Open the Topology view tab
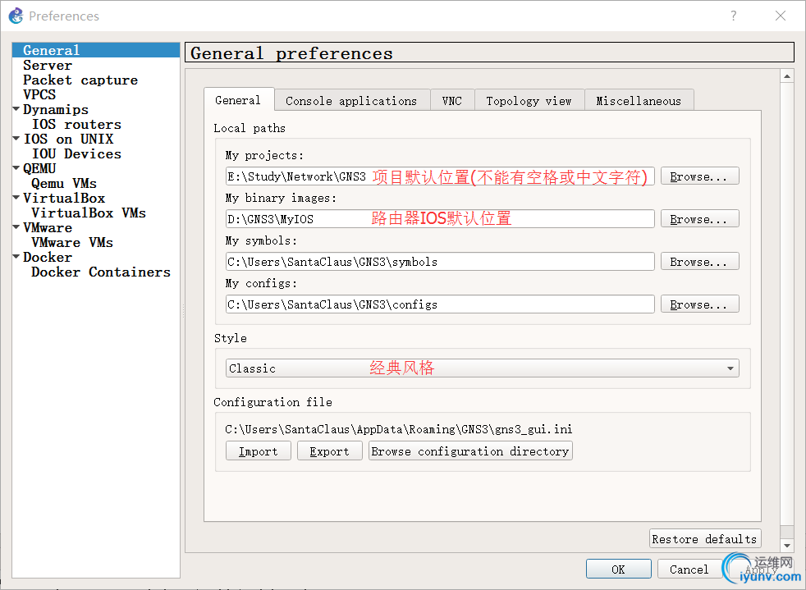Screen dimensions: 806x590 (529, 101)
